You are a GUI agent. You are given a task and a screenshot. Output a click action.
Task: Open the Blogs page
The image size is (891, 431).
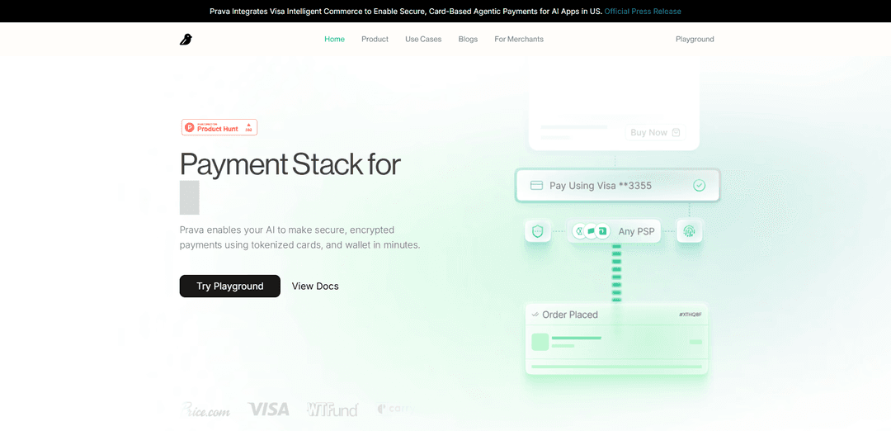click(468, 40)
